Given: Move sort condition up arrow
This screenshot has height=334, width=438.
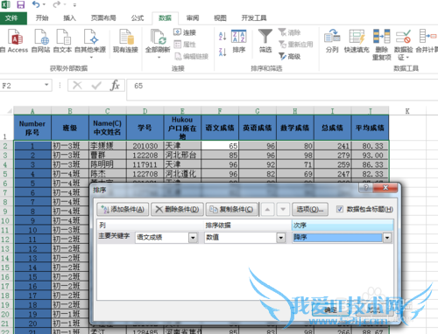Looking at the screenshot, I should 267,209.
